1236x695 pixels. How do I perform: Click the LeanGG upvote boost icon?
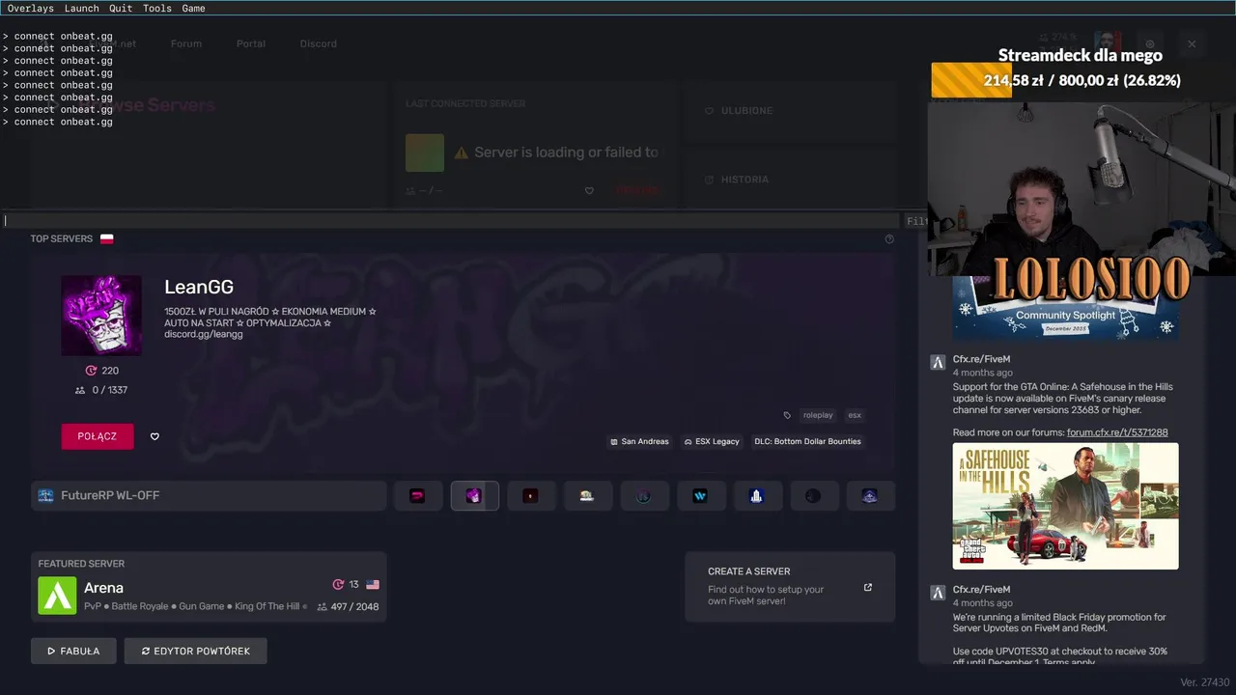91,371
